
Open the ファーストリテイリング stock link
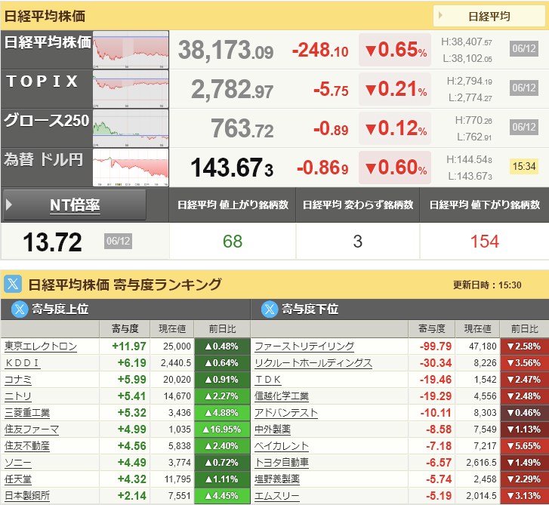tap(304, 346)
